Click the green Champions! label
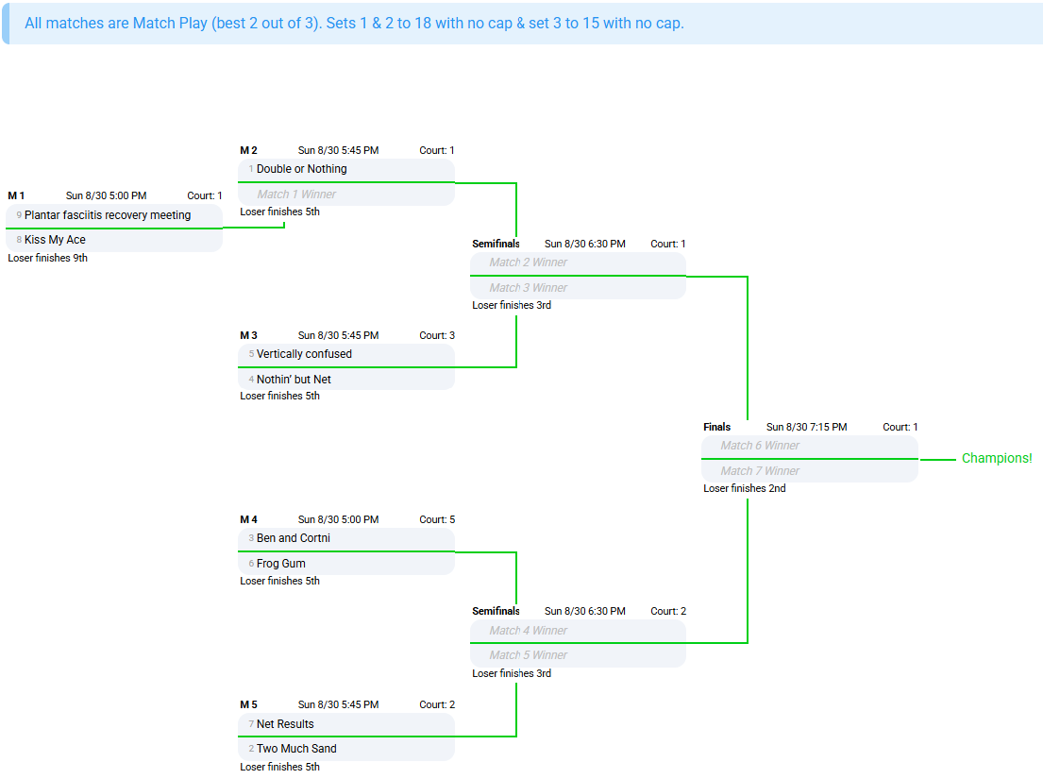Image resolution: width=1043 pixels, height=779 pixels. click(997, 458)
